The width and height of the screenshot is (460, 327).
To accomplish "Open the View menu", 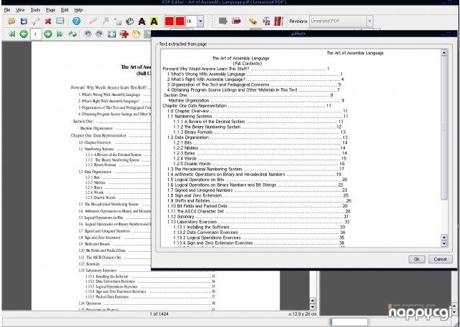I will pyautogui.click(x=20, y=10).
